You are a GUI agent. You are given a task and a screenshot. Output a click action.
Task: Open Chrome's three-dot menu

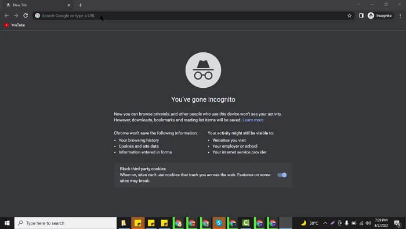point(400,16)
